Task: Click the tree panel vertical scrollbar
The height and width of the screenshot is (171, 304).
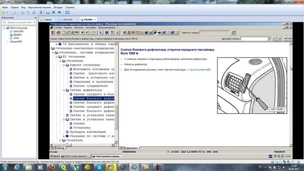Action: coord(116,93)
